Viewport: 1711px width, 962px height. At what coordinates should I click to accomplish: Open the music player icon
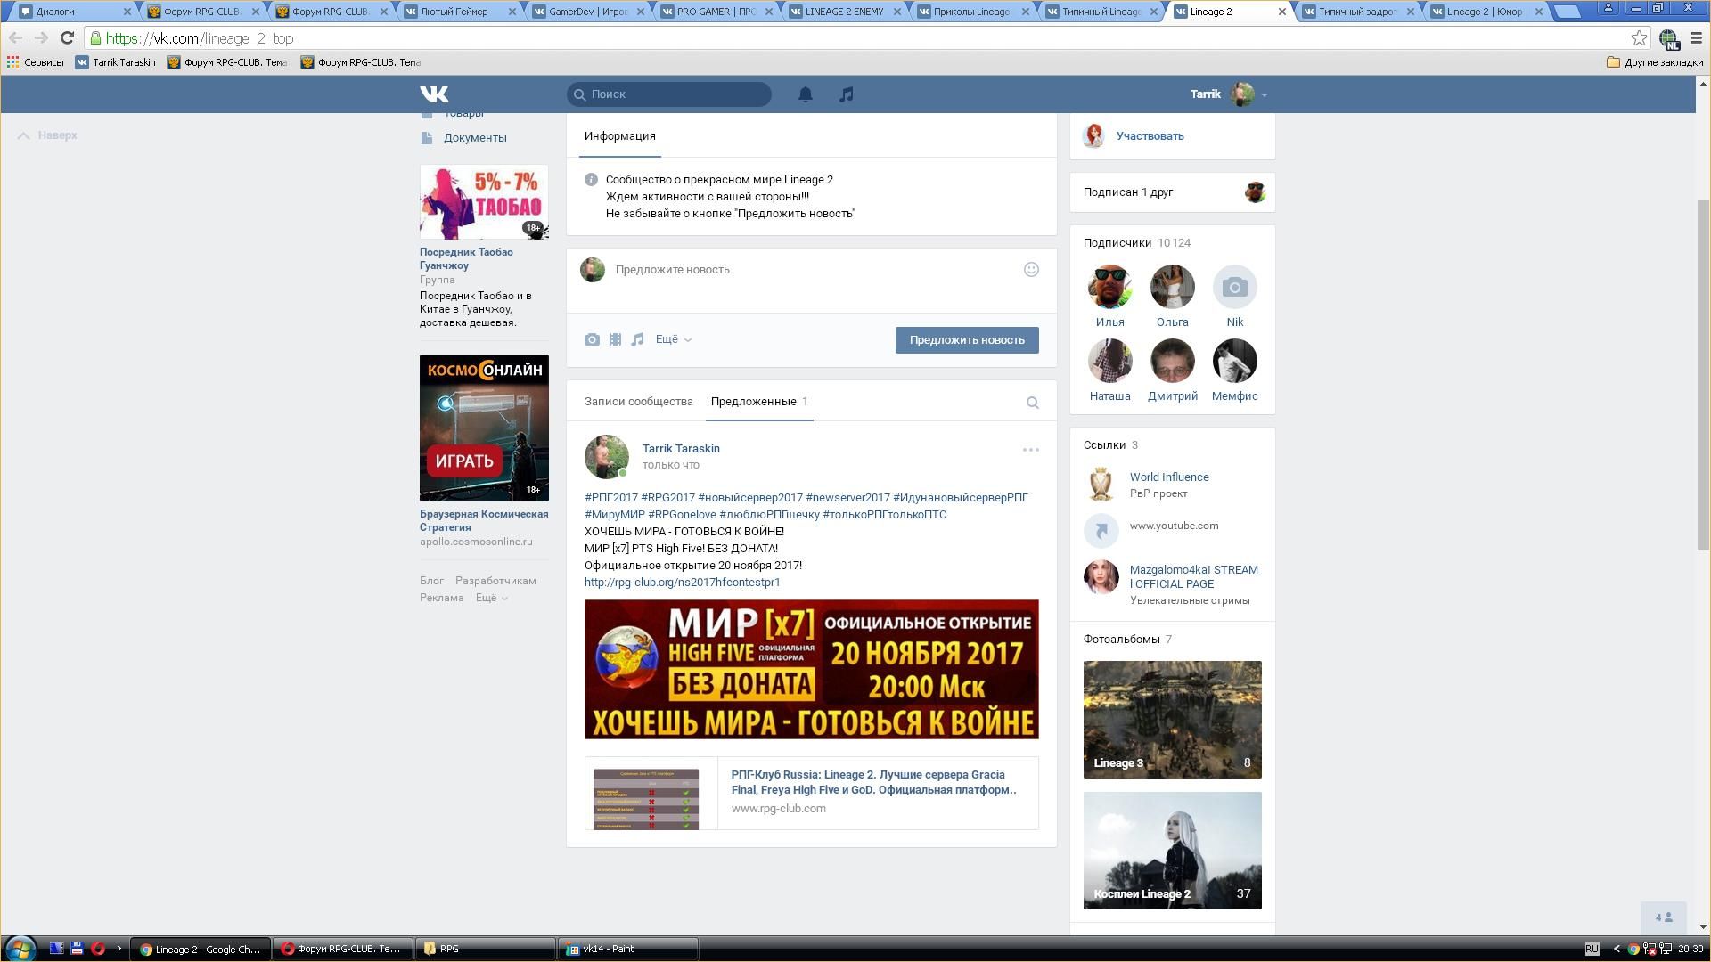pyautogui.click(x=846, y=94)
